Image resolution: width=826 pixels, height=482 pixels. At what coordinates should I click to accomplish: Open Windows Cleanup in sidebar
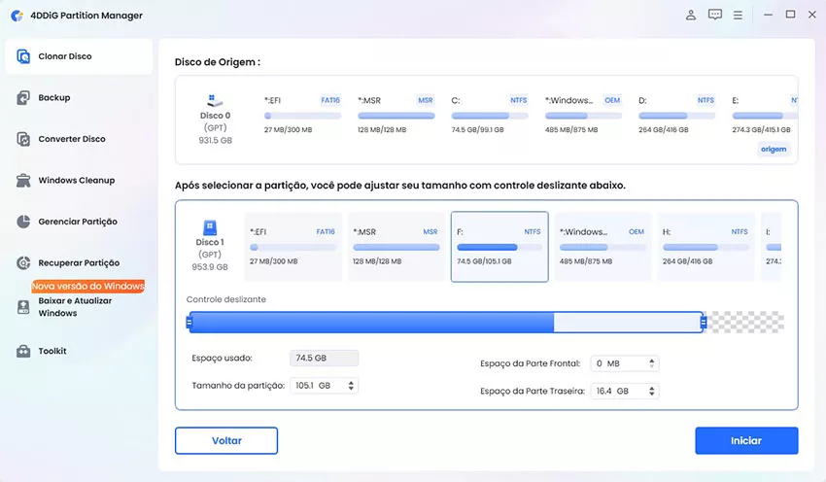[x=79, y=180]
